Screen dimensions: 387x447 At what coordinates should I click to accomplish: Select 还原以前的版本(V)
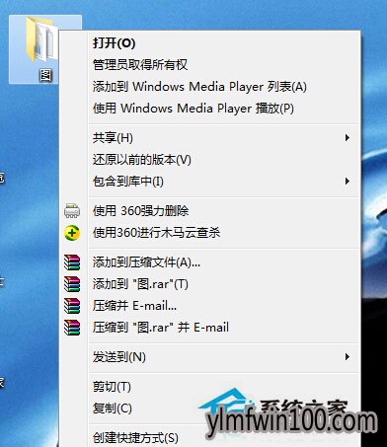tap(142, 160)
